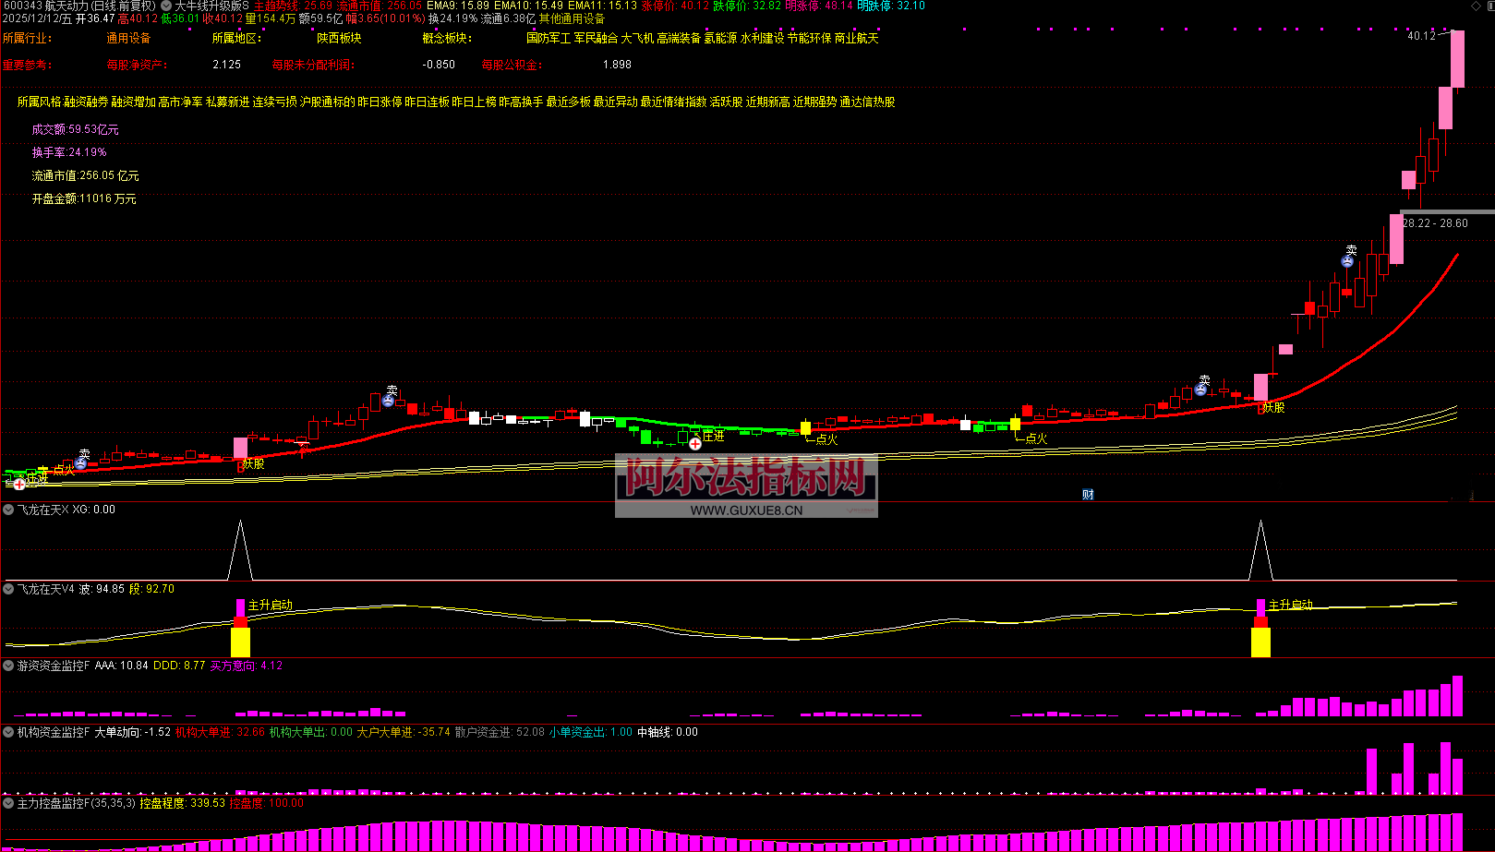Click the 通用设备 industry label
Screen dimensions: 1495x852
128,39
